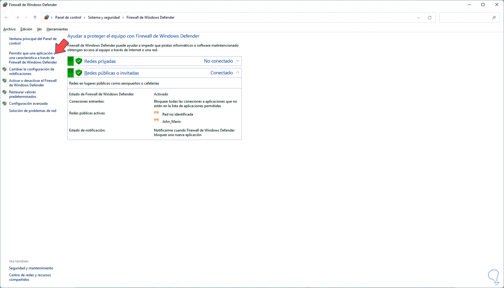Open Ventana principal del Panel de control
This screenshot has width=504, height=288.
(x=33, y=41)
